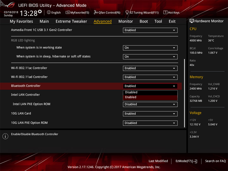Switch to EzMode(F7)
The image size is (228, 171).
(x=186, y=161)
